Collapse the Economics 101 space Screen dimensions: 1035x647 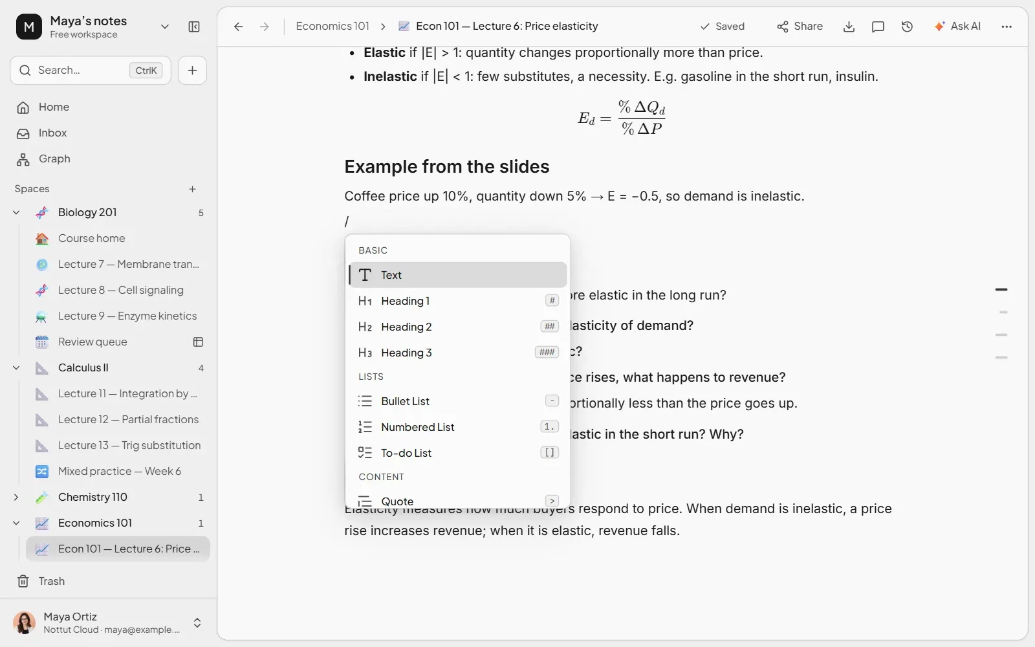click(16, 523)
